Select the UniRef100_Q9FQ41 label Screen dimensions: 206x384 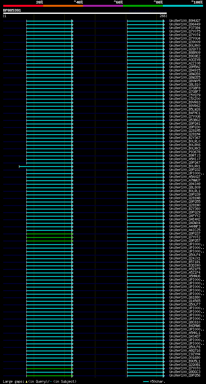coord(185,124)
